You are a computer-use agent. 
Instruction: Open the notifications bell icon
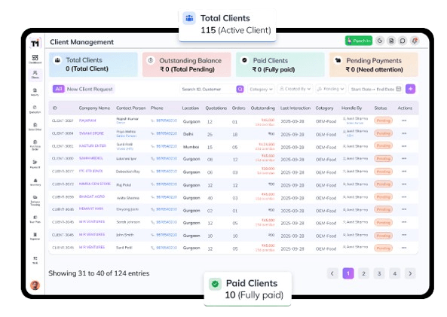pos(415,41)
